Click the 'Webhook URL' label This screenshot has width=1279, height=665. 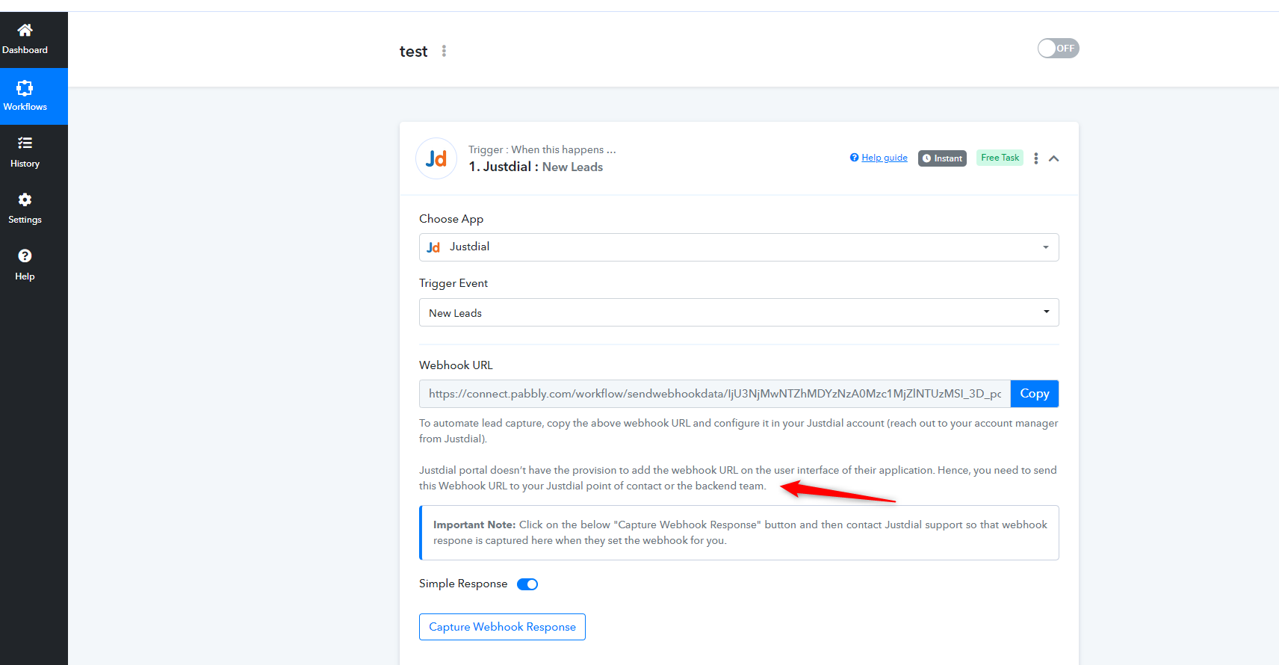click(456, 365)
